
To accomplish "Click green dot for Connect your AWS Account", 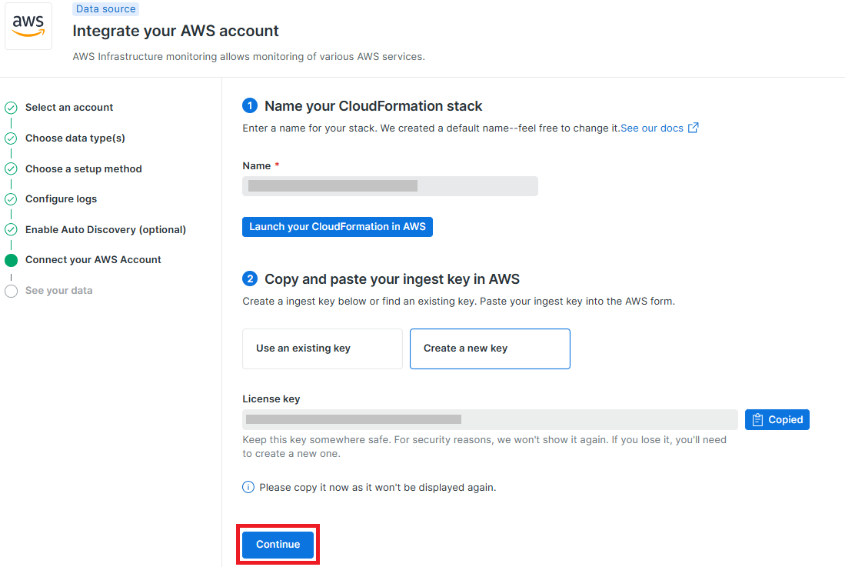I will click(x=11, y=260).
